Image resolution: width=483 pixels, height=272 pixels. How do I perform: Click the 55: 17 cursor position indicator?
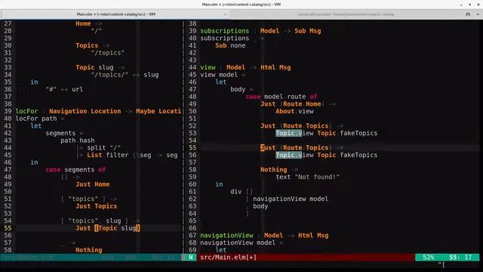(460, 257)
